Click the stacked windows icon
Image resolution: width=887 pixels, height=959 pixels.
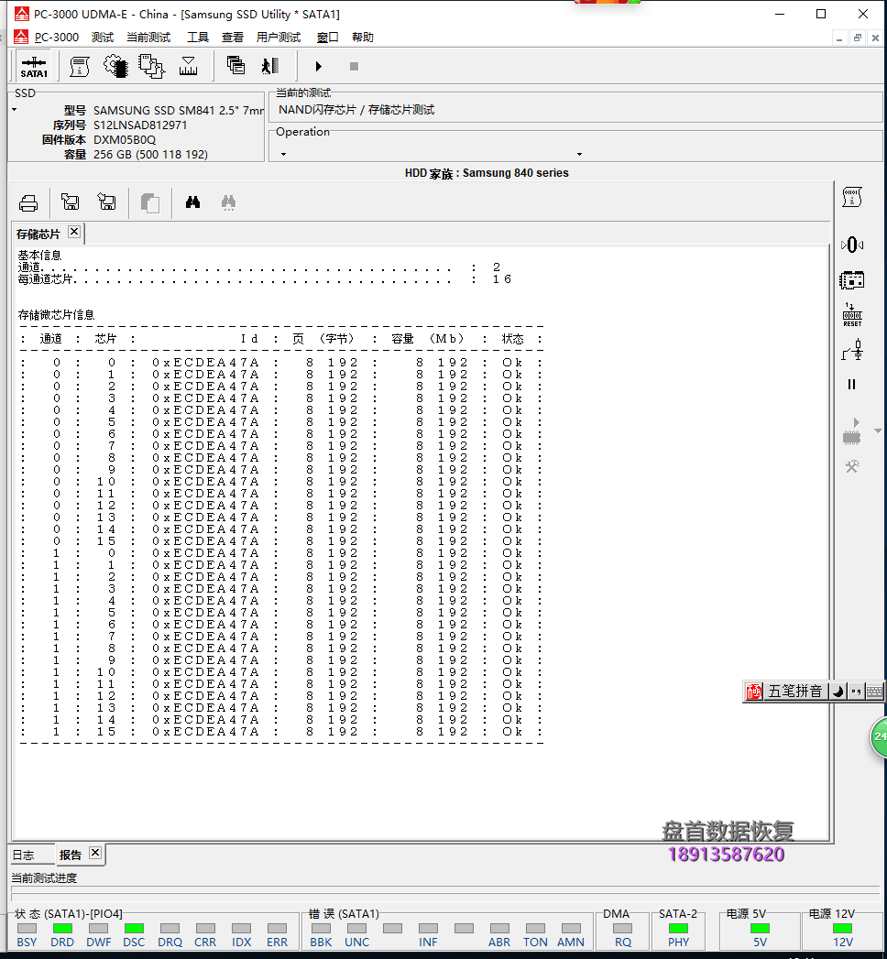(x=235, y=65)
